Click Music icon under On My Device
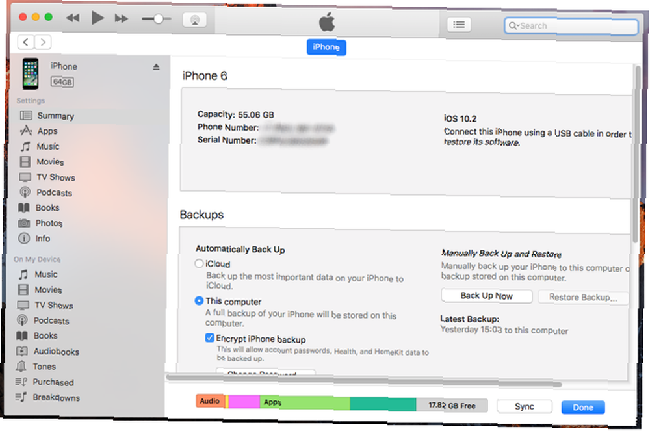This screenshot has height=431, width=650. 23,274
